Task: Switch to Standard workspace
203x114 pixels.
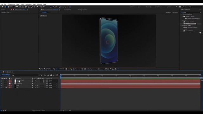Action: tap(148, 7)
